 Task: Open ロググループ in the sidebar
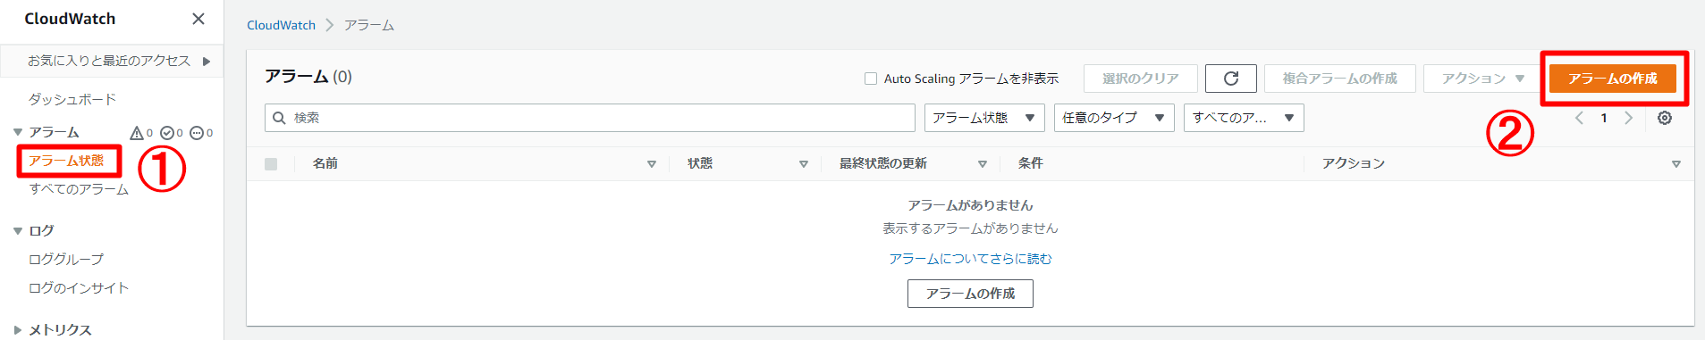pos(66,260)
